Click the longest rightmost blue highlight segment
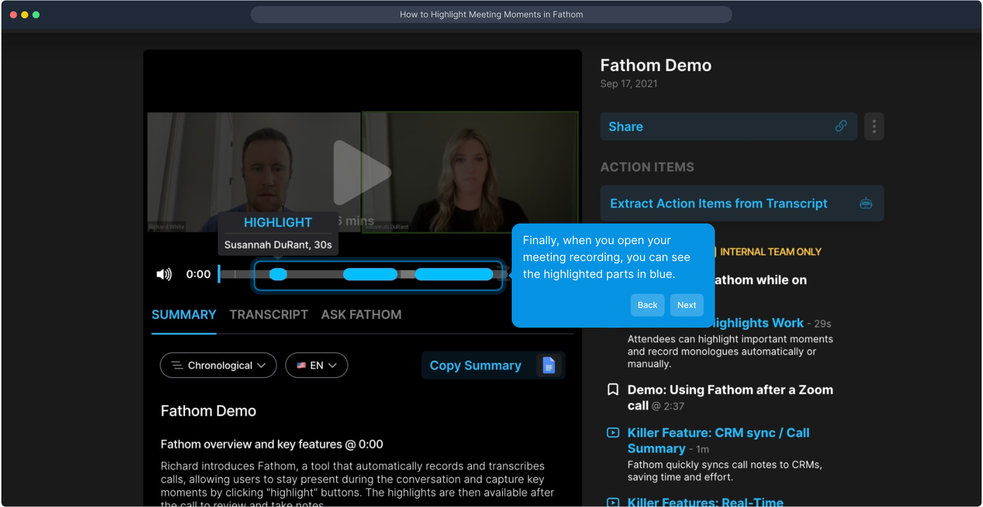 454,274
